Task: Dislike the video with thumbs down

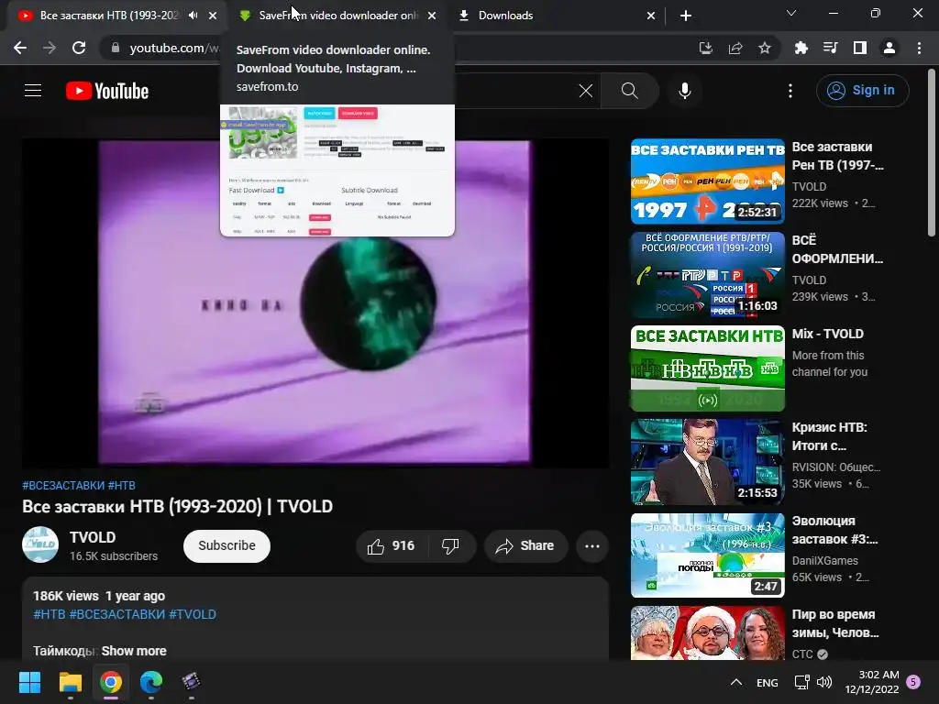Action: click(451, 546)
